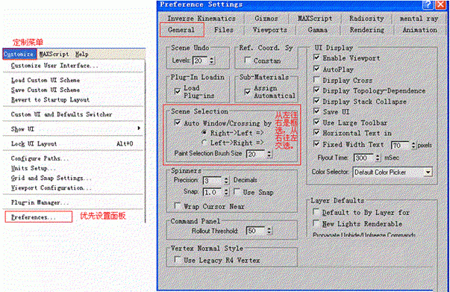Enable Display Cross checkbox
Screen dimensions: 450x292
click(316, 79)
